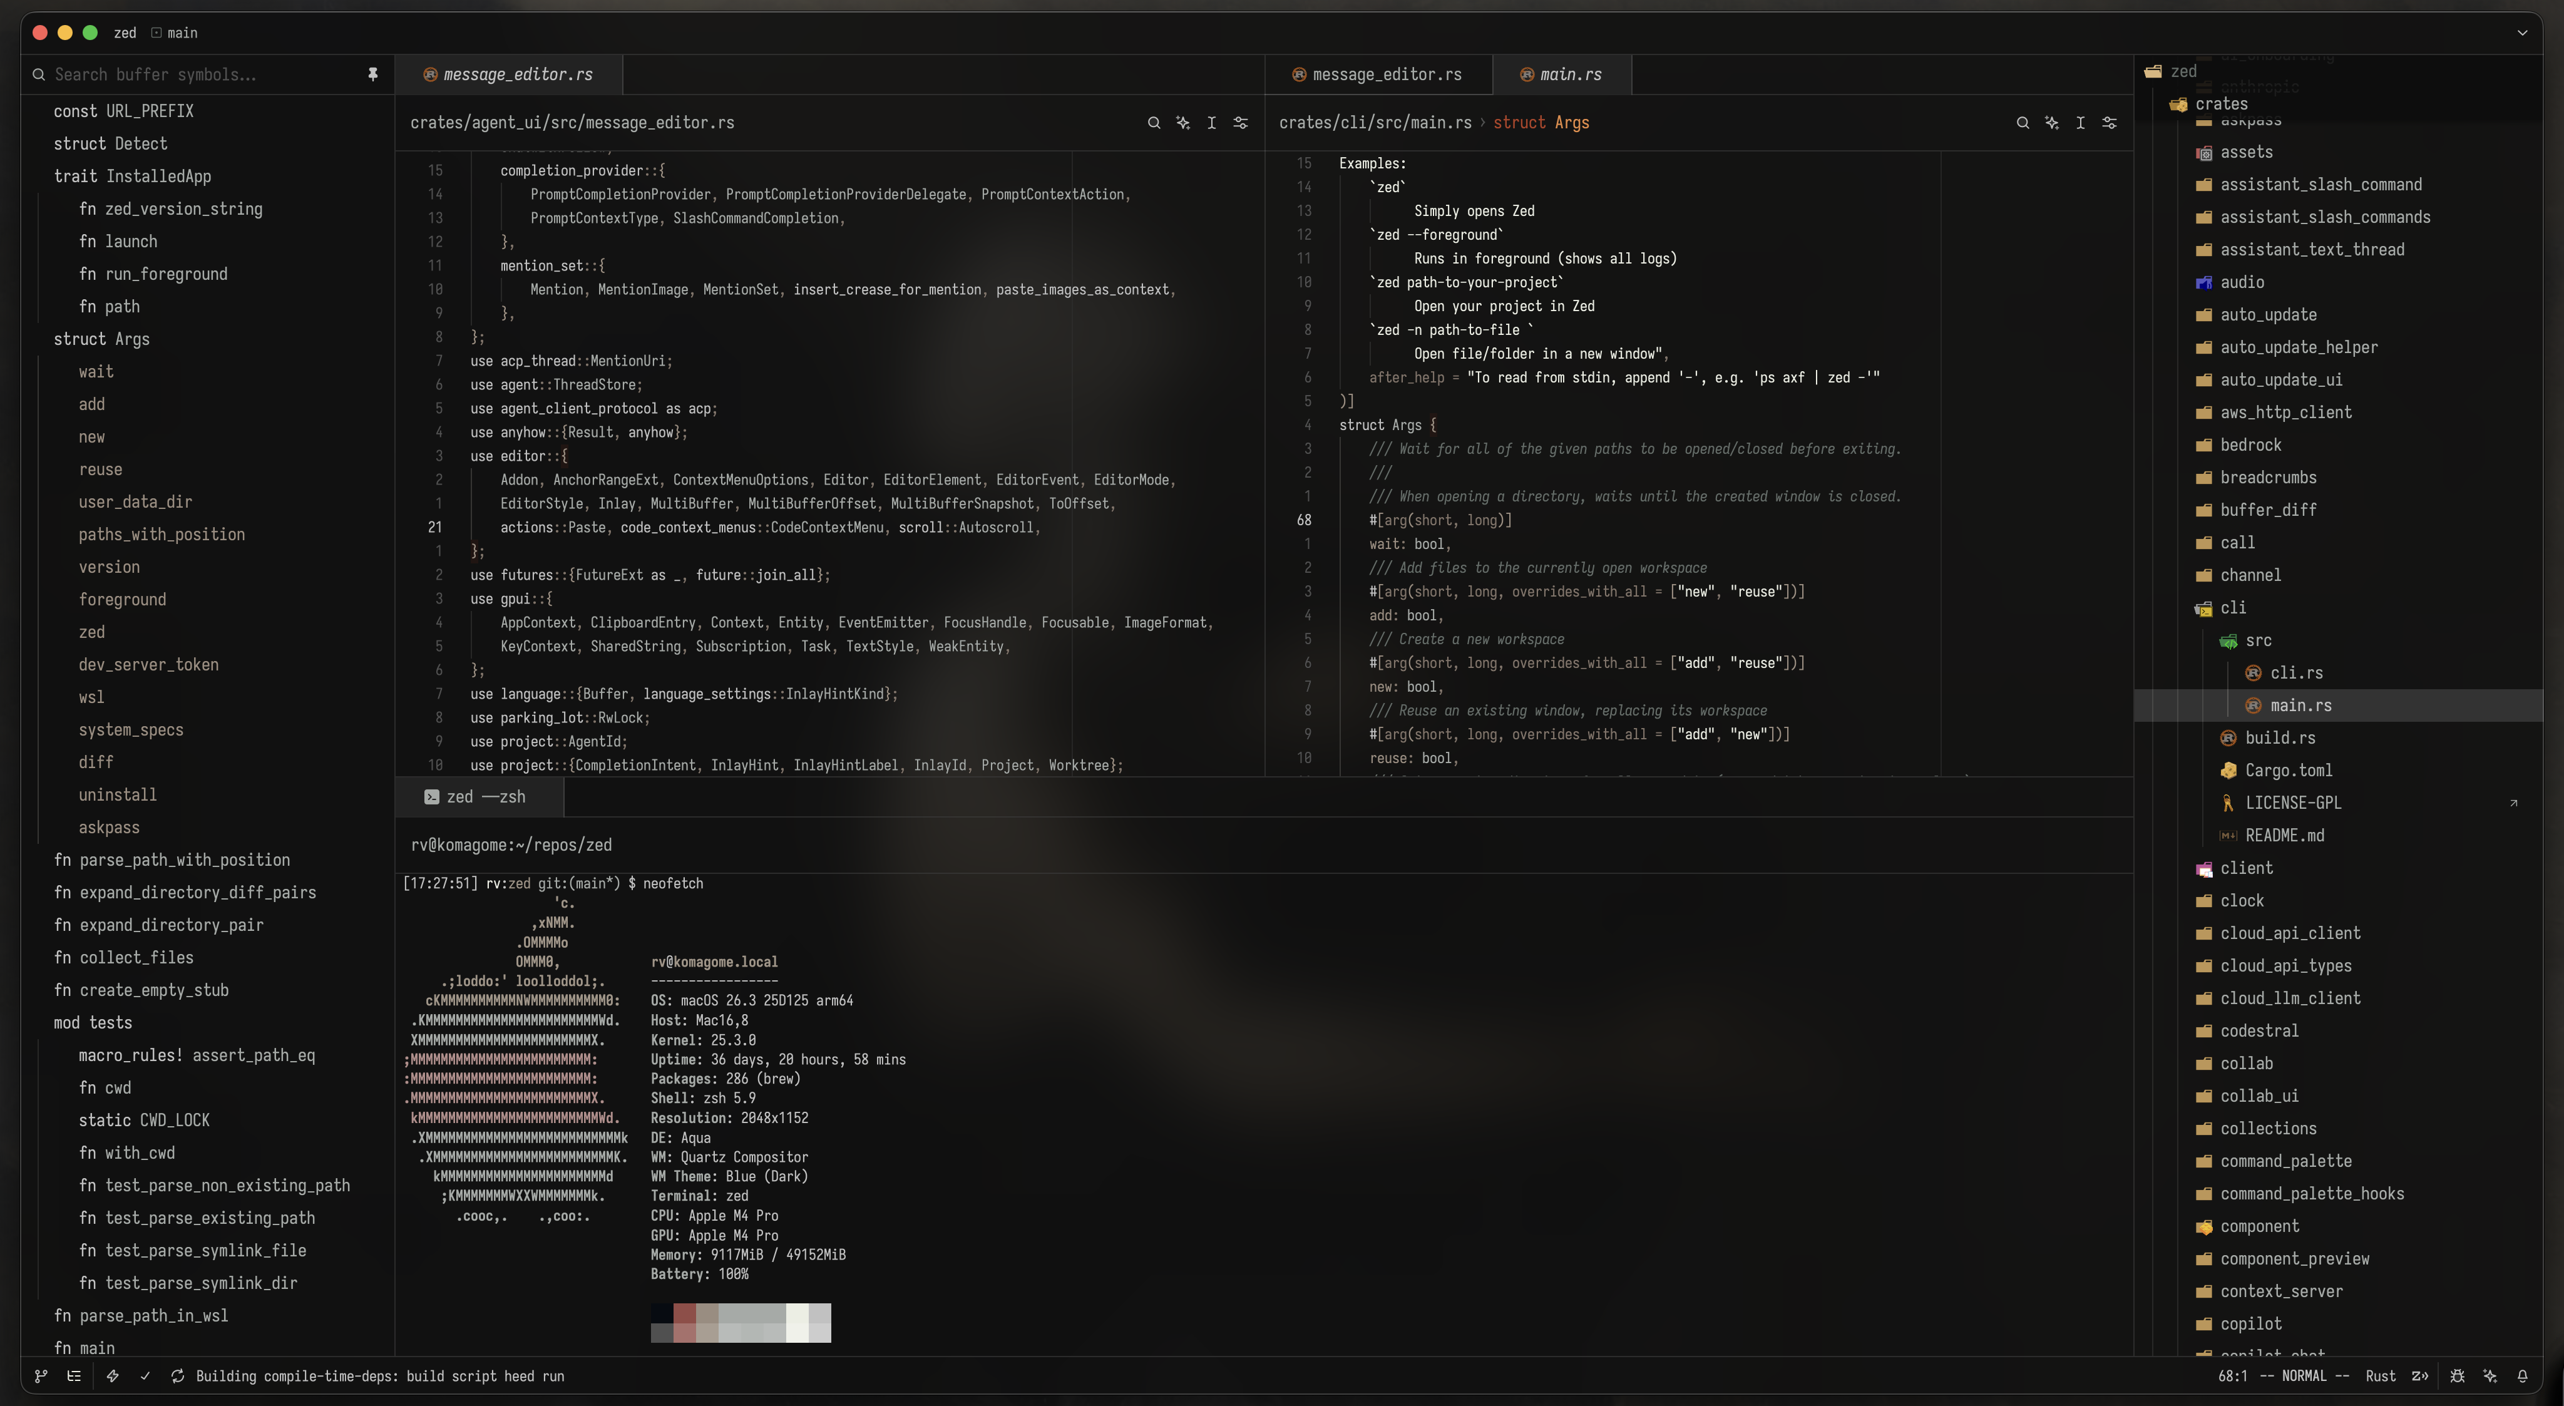Toggle the outline panel icon in status bar
Screen dimensions: 2564x1406
pos(74,1376)
